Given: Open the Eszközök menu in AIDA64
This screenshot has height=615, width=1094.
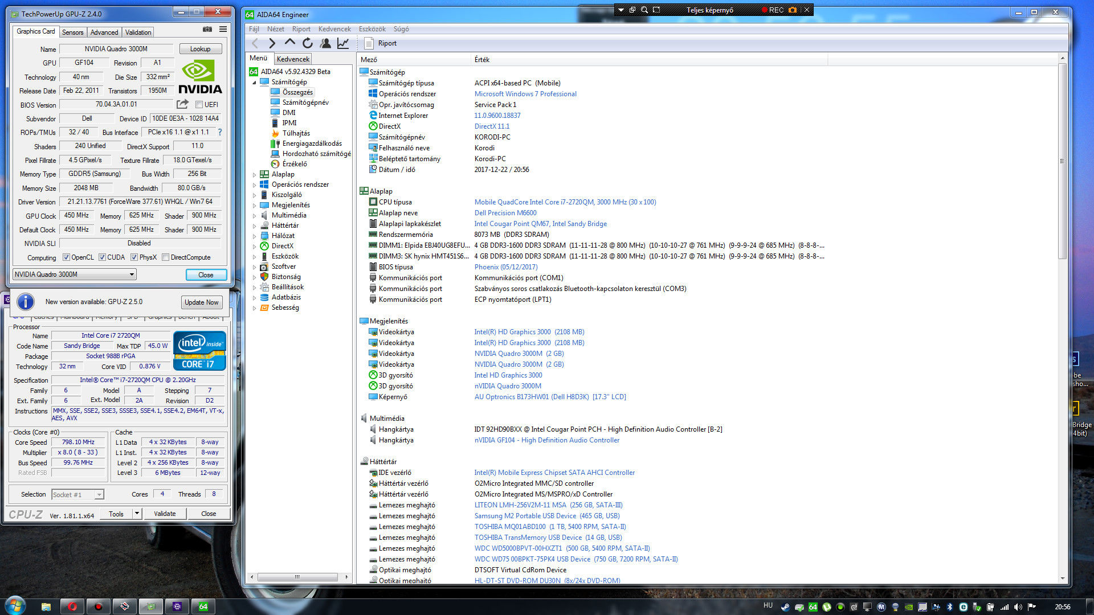Looking at the screenshot, I should click(372, 29).
